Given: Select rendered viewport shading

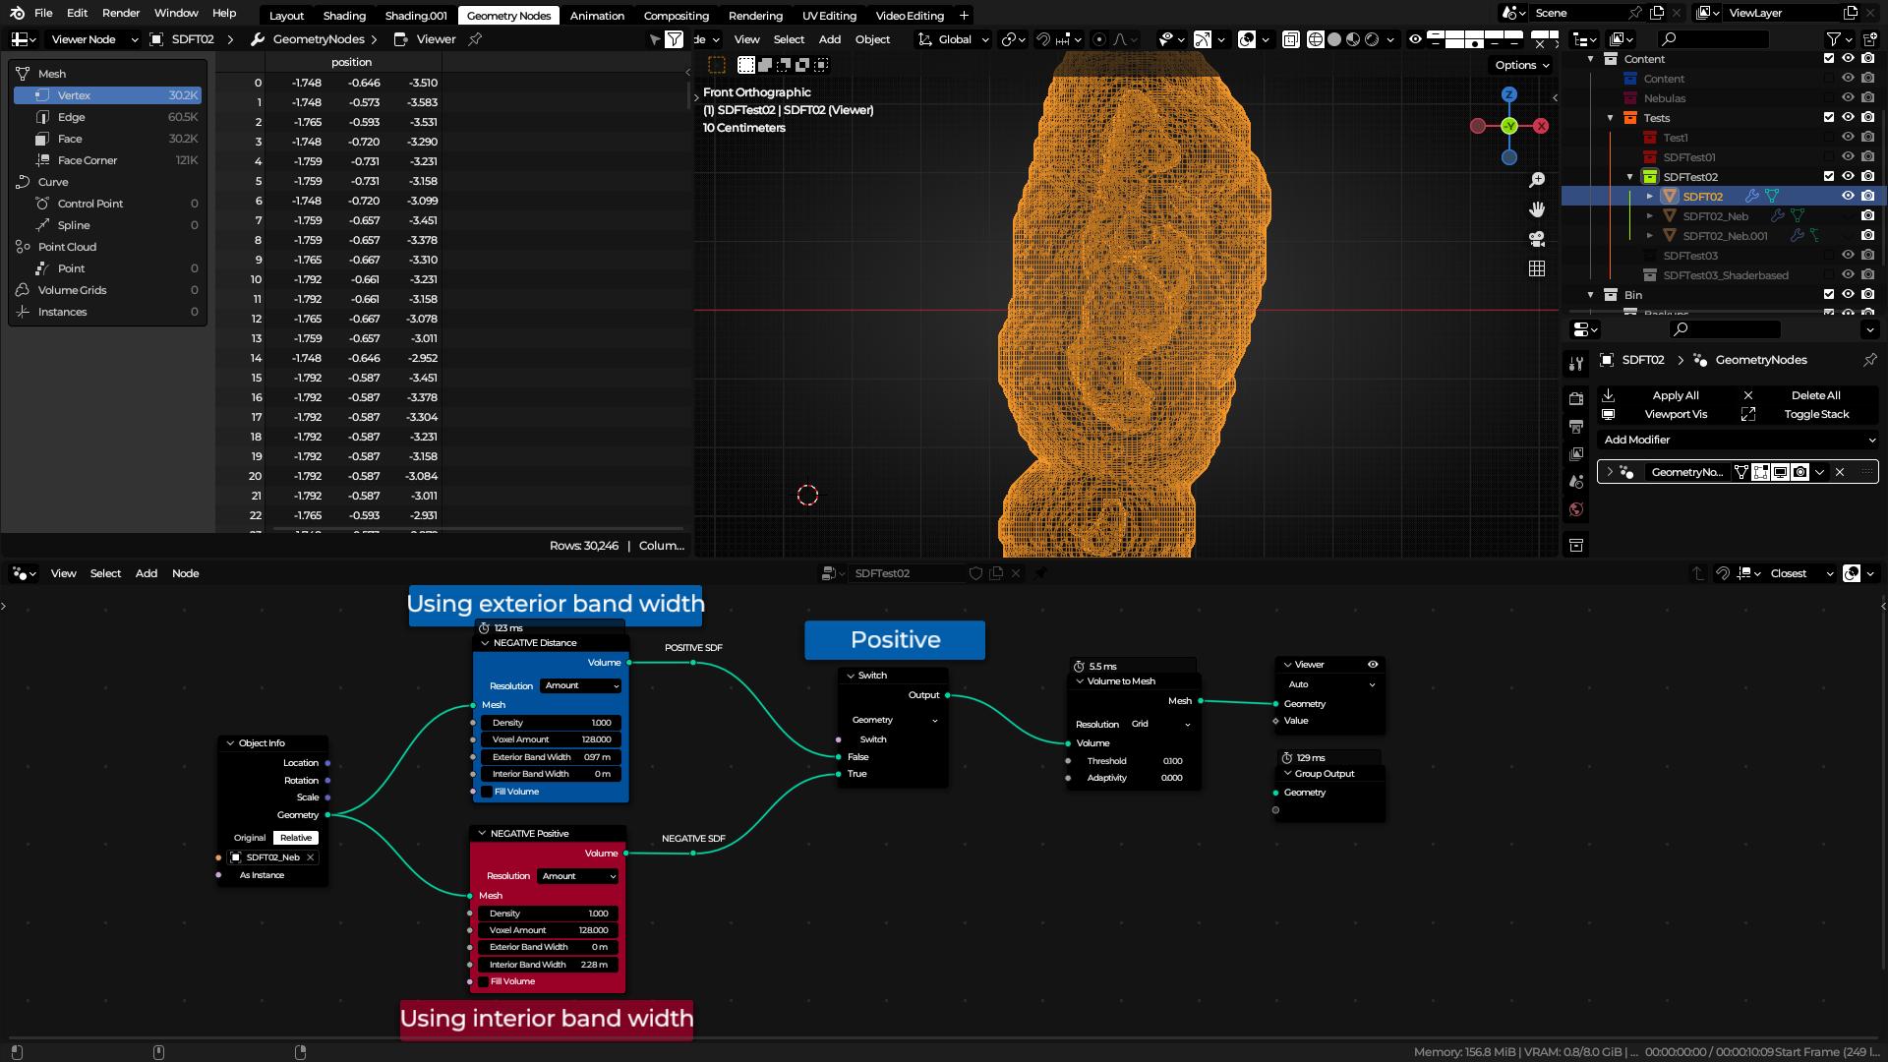Looking at the screenshot, I should pos(1372,39).
